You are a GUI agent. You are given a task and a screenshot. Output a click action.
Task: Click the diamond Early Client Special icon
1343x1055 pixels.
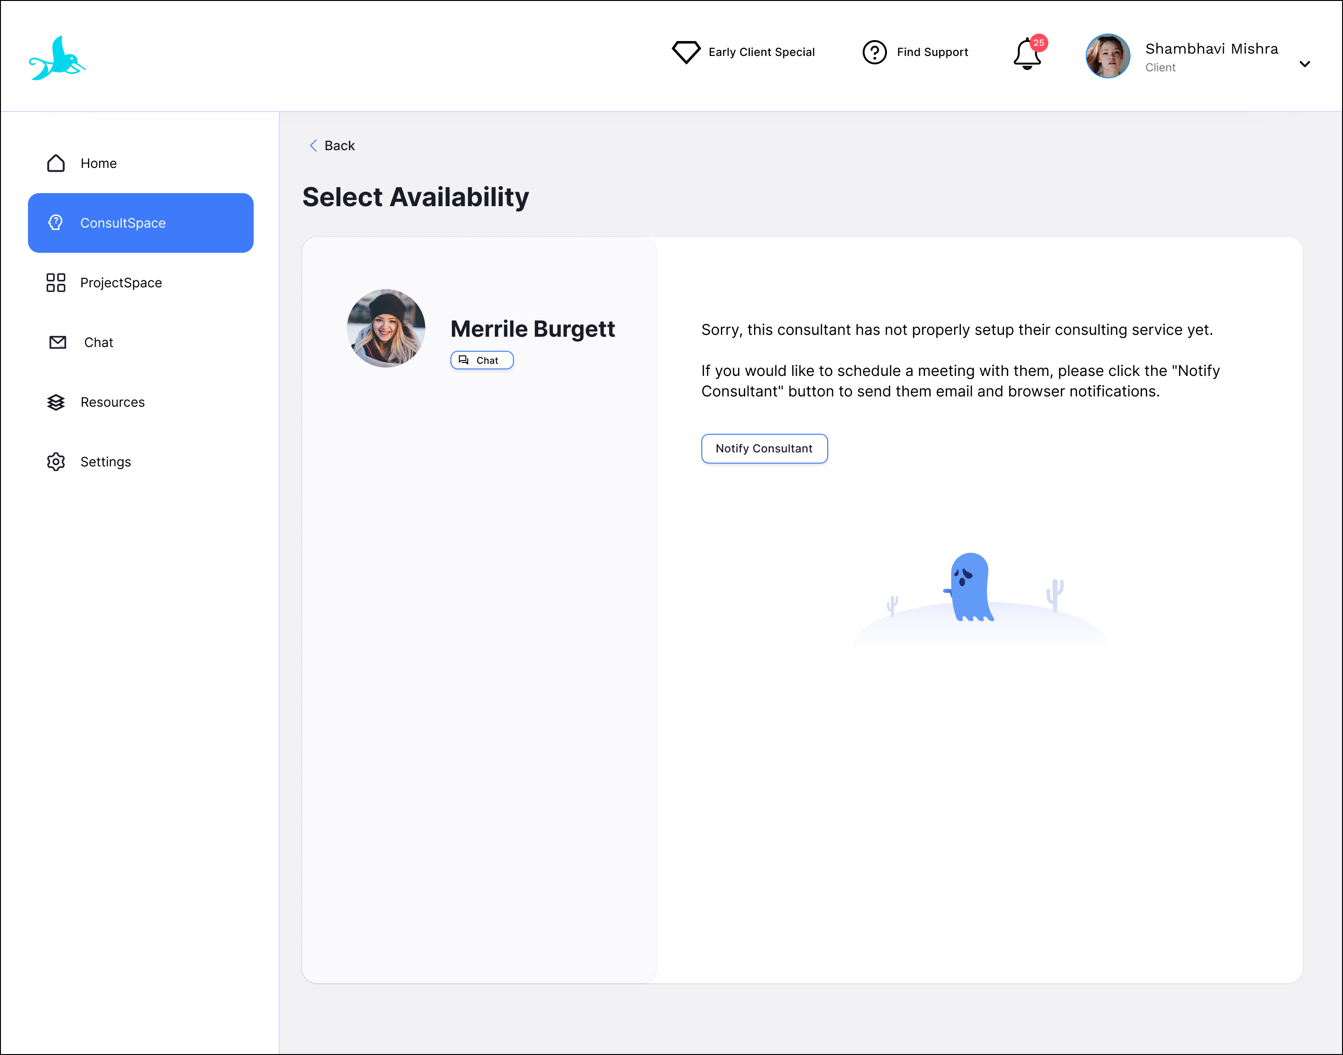[x=685, y=52]
